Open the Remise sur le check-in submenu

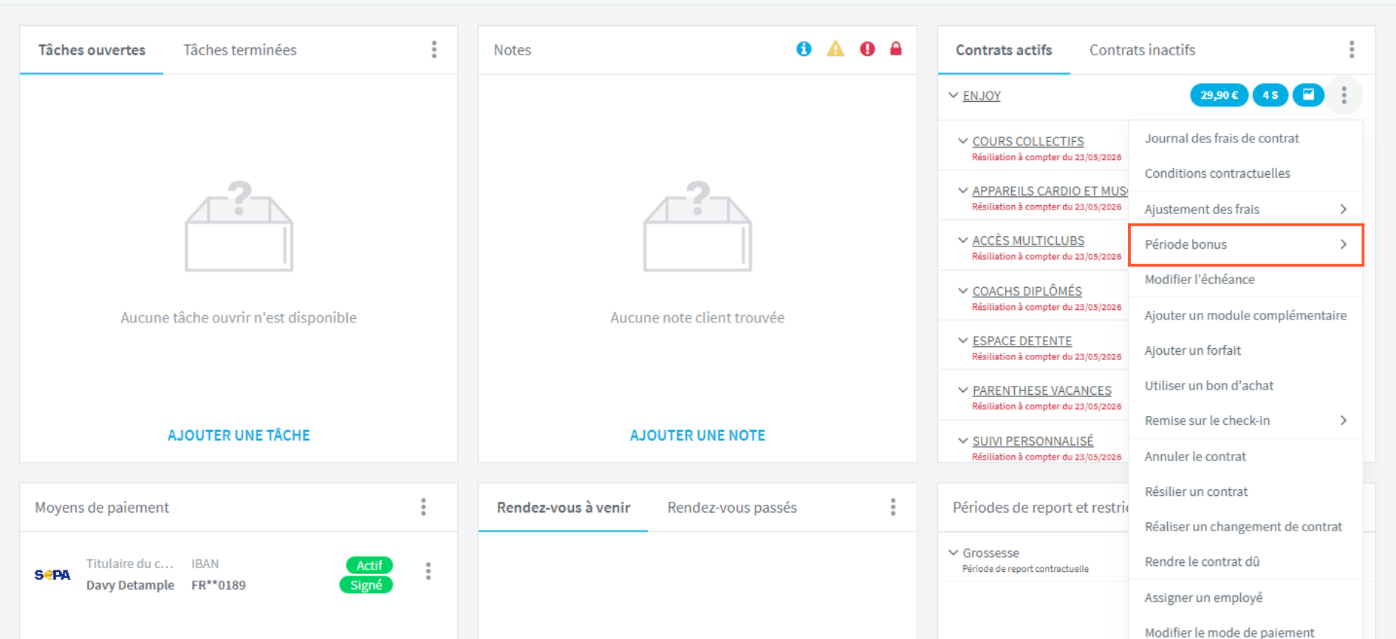click(1245, 421)
